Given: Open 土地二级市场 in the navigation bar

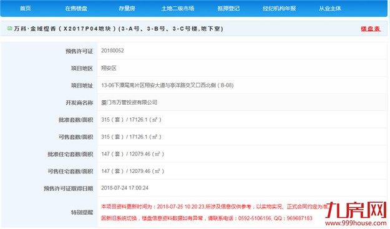Looking at the screenshot, I should (x=178, y=8).
